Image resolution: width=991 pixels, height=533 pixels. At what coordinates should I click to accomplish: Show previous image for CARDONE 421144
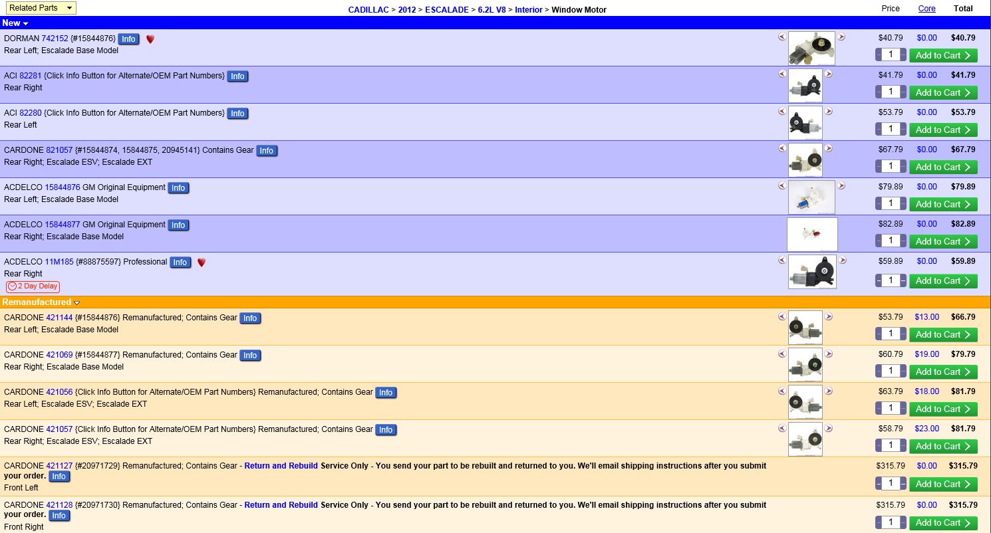click(x=782, y=316)
